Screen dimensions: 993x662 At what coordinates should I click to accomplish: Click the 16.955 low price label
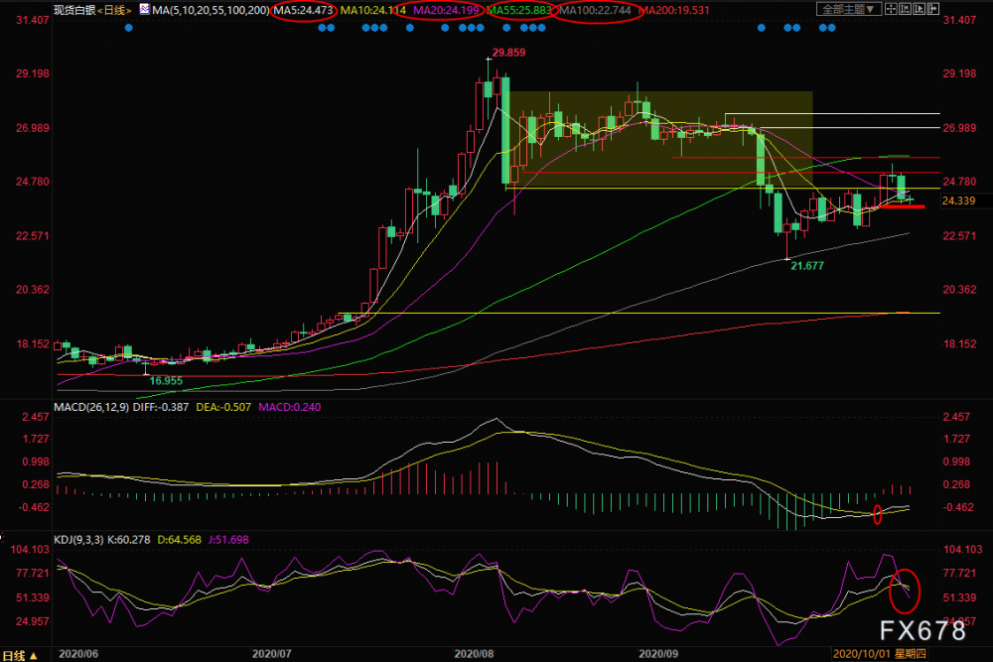(x=166, y=380)
